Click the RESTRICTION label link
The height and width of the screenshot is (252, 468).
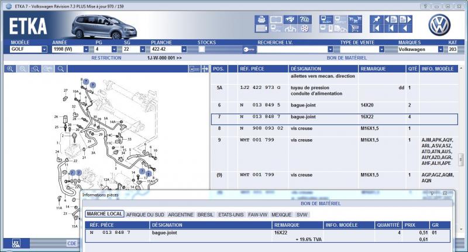pos(106,58)
